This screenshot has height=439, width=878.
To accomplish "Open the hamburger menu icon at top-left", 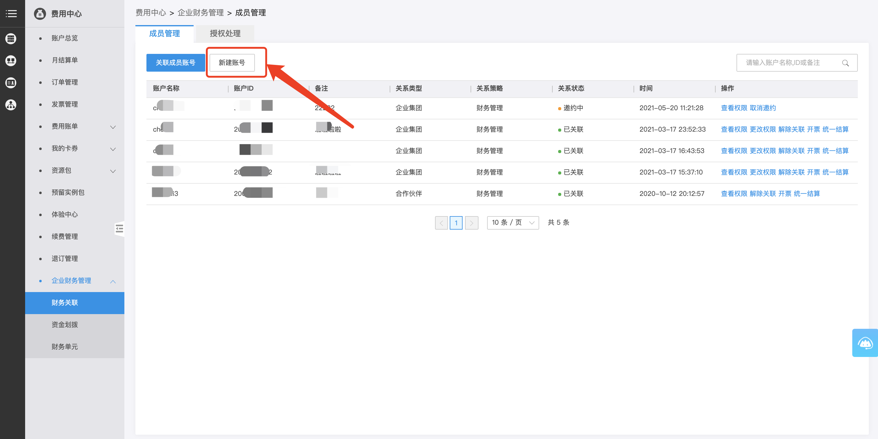I will [11, 13].
